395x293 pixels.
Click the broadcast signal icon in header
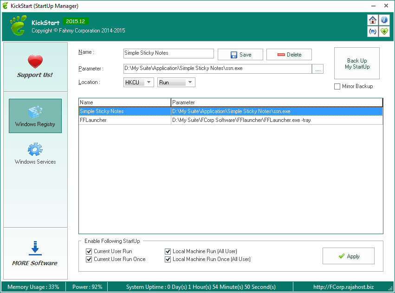[373, 32]
